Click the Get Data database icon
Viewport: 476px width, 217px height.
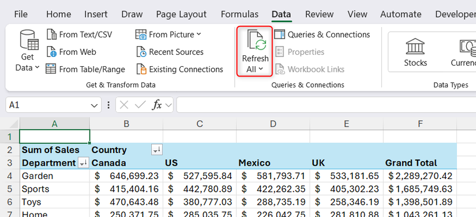(29, 40)
